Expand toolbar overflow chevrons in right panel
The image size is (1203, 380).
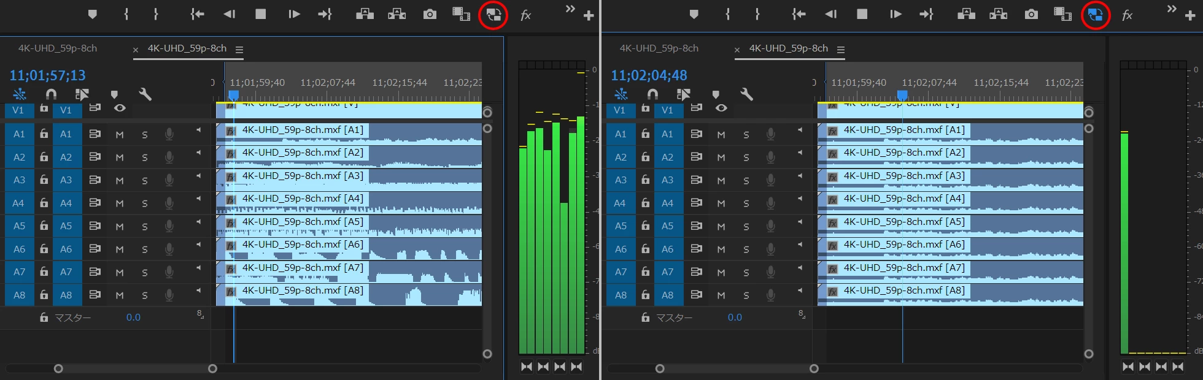[x=1172, y=9]
